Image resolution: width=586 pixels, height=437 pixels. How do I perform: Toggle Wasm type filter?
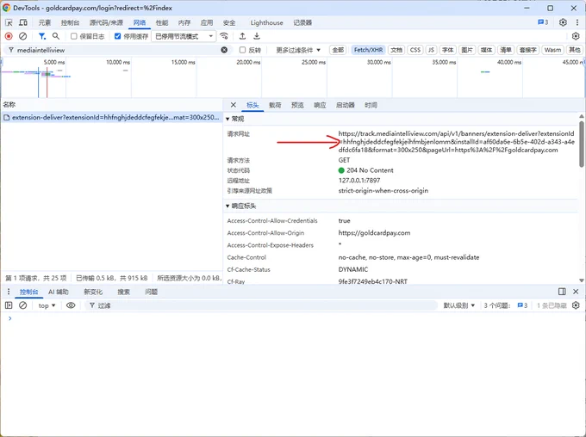tap(552, 50)
